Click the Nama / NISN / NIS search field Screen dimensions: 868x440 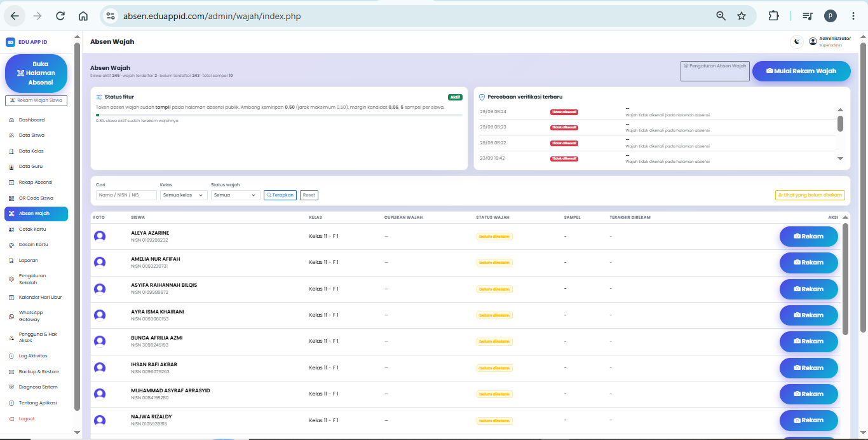(126, 195)
